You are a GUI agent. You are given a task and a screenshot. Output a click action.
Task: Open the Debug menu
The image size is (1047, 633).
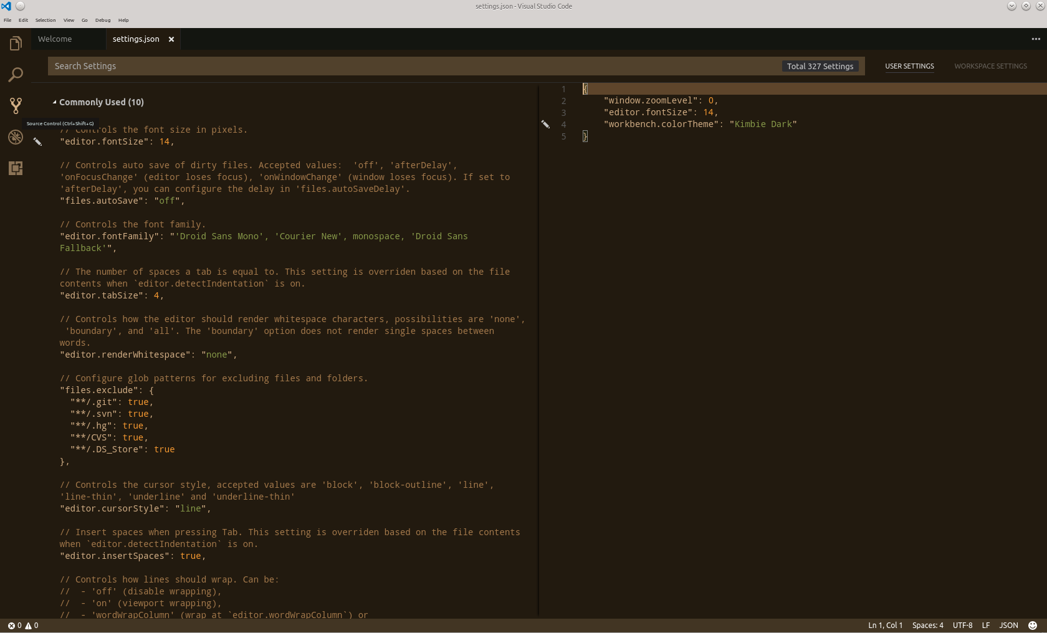point(102,20)
